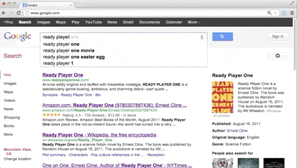The height and width of the screenshot is (168, 297).
Task: Click the browser forward arrow
Action: pyautogui.click(x=11, y=13)
